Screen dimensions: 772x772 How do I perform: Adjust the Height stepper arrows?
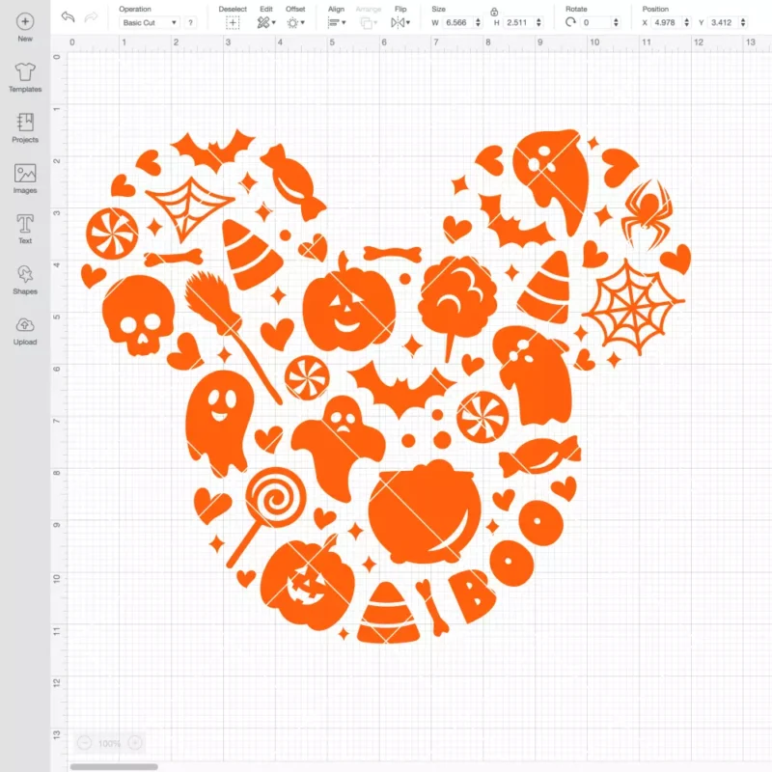pos(538,22)
